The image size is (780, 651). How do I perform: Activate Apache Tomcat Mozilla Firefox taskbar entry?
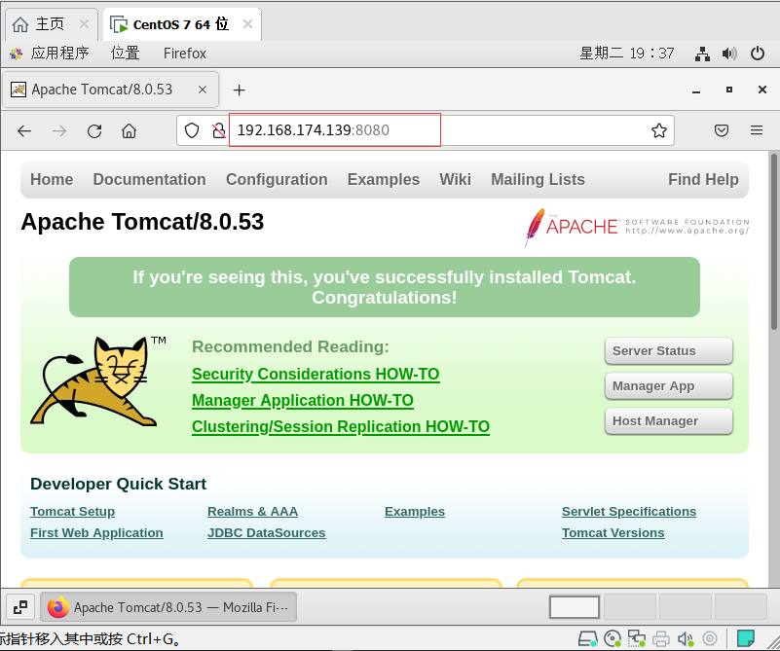[168, 607]
